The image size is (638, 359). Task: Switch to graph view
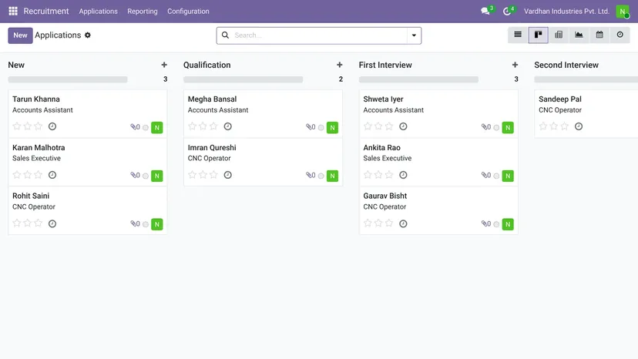tap(579, 35)
